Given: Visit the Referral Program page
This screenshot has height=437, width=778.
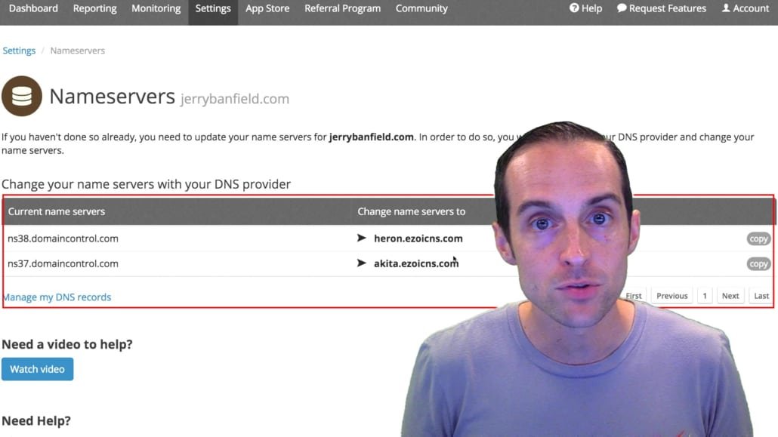Looking at the screenshot, I should (x=342, y=8).
